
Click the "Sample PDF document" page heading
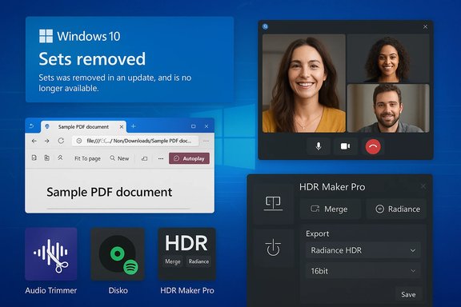point(110,192)
